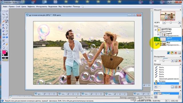Click red X button in Инструменты panel
The width and height of the screenshot is (183, 103).
pyautogui.click(x=180, y=61)
